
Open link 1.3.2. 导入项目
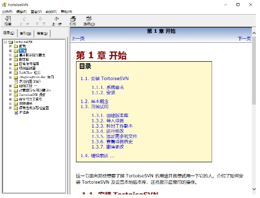coord(108,121)
